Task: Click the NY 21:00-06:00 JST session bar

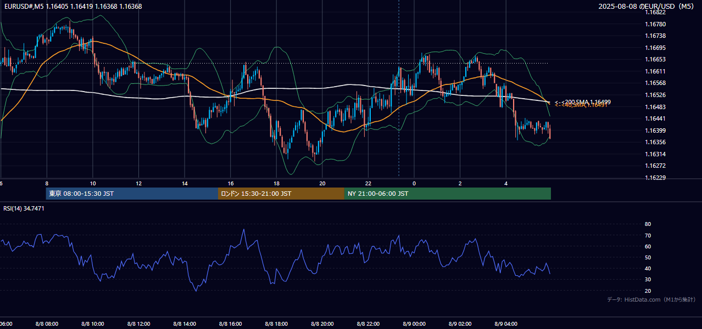Action: tap(448, 194)
